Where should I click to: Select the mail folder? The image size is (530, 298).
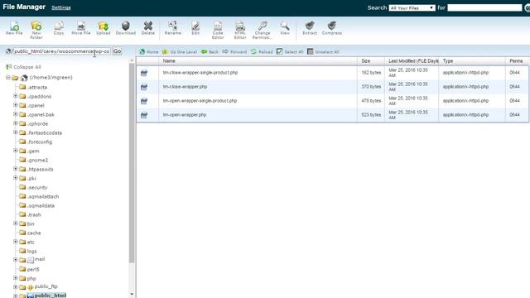(x=40, y=259)
